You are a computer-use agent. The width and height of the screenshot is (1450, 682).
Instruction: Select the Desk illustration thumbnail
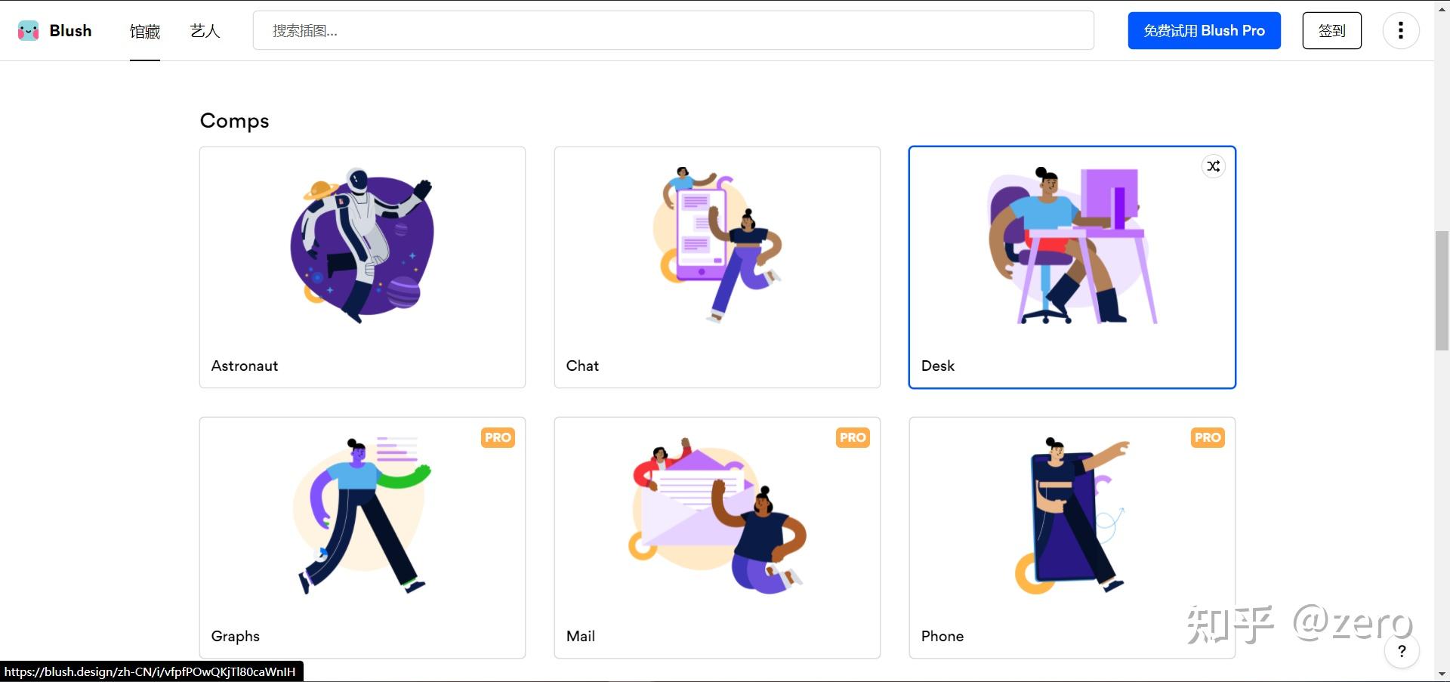pos(1072,247)
